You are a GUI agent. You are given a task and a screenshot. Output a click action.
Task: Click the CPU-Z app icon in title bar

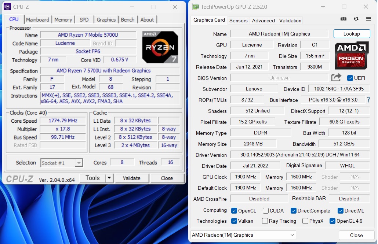point(7,7)
